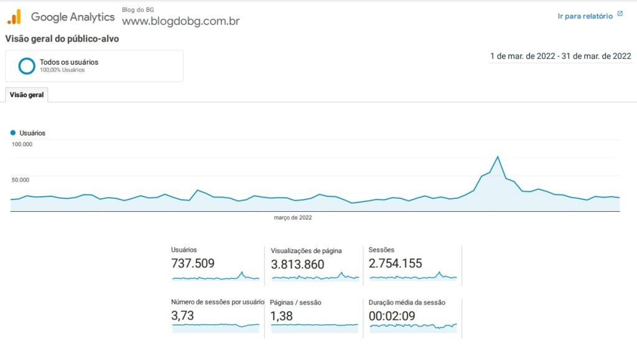Click the Páginas / sessão sparkline
Screen dimensions: 637x361
point(314,327)
